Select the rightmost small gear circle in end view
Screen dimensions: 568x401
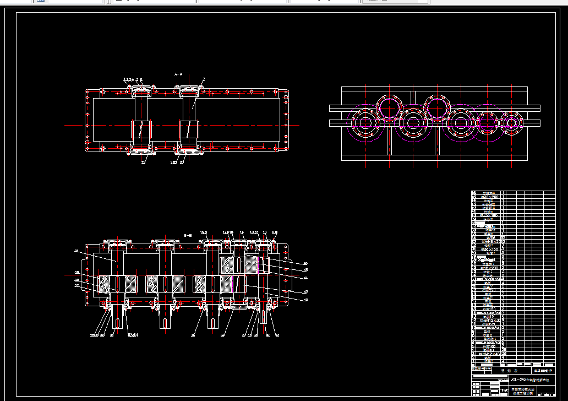tap(511, 123)
